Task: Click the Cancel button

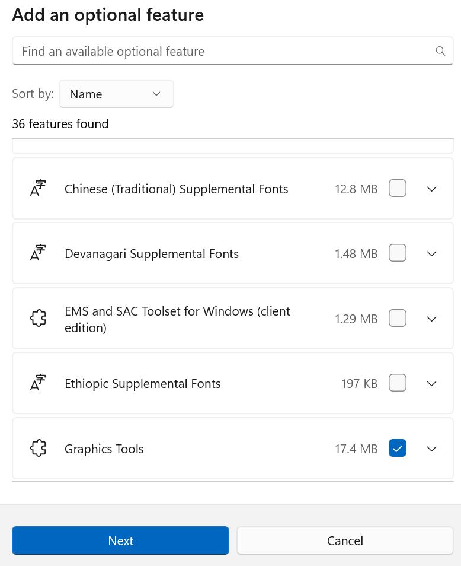Action: (x=345, y=540)
